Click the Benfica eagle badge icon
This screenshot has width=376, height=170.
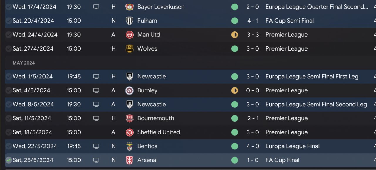(130, 146)
